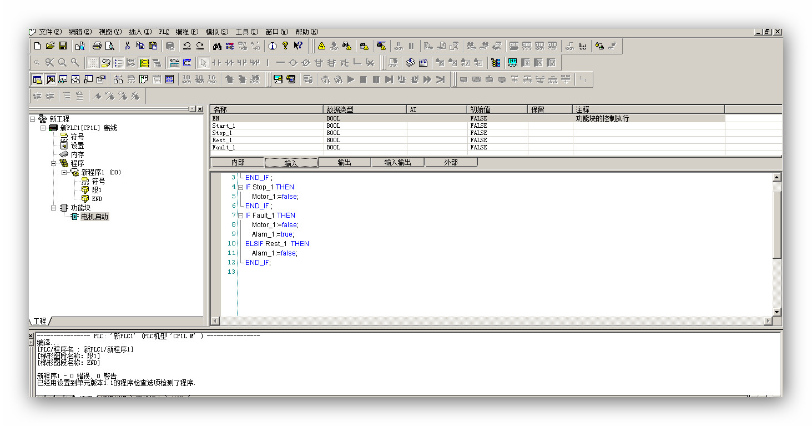Collapse the IF Fault_1 code block
This screenshot has height=426, width=812.
pyautogui.click(x=240, y=215)
